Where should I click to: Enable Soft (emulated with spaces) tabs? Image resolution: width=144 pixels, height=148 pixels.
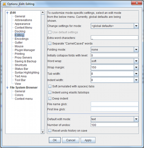[50, 86]
